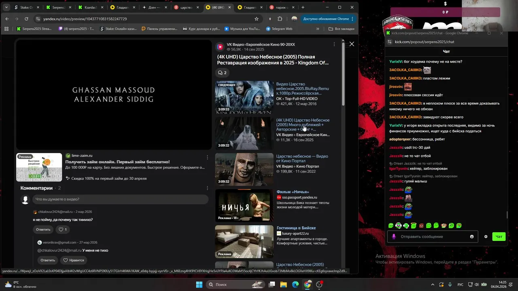
Task: Switch to the Stake browser tab
Action: click(26, 7)
